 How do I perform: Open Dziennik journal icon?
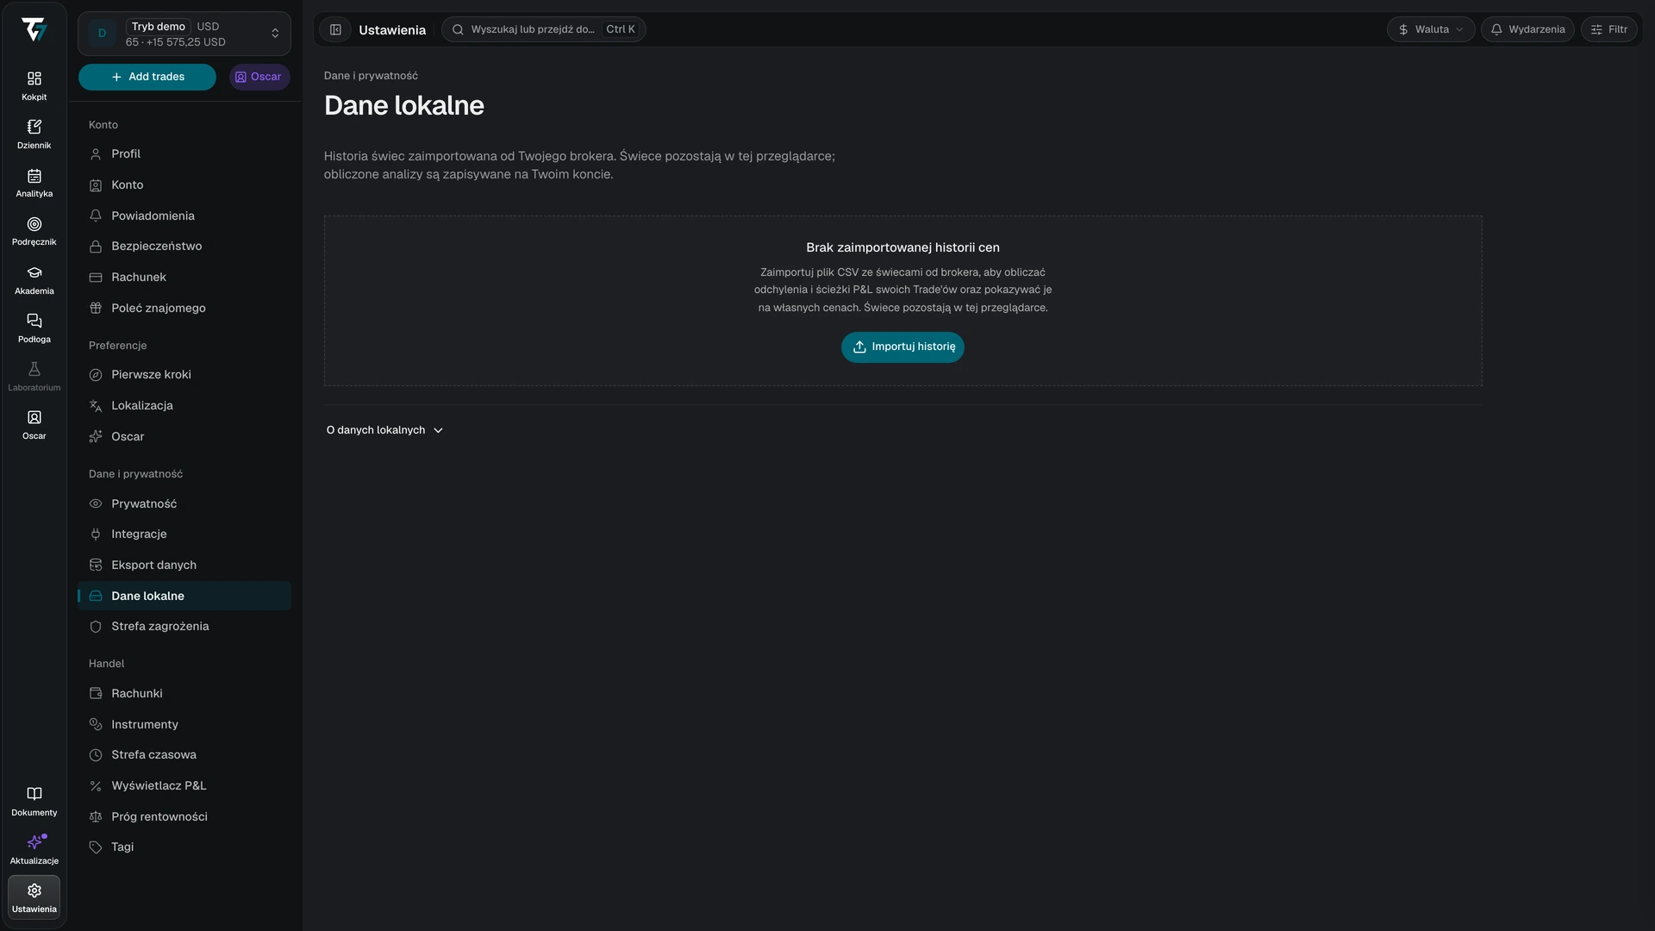34,134
